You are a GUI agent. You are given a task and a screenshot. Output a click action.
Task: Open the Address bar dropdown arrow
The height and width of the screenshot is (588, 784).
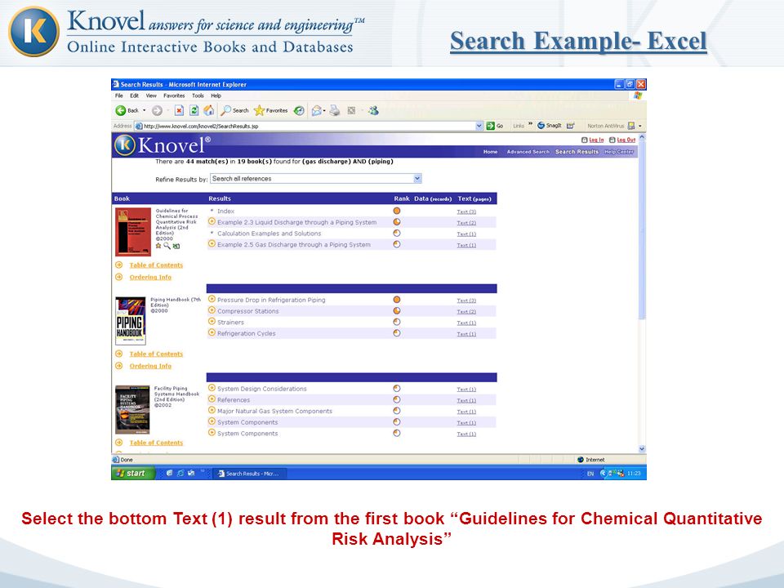(479, 126)
